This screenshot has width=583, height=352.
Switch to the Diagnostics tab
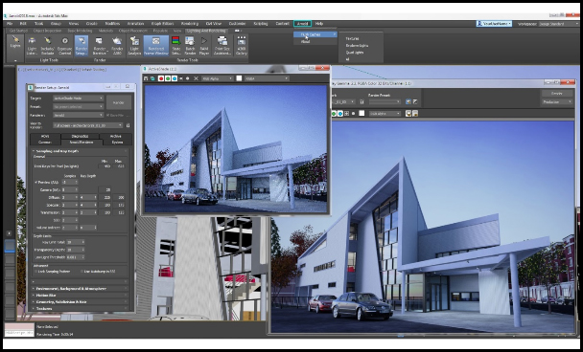pos(80,136)
